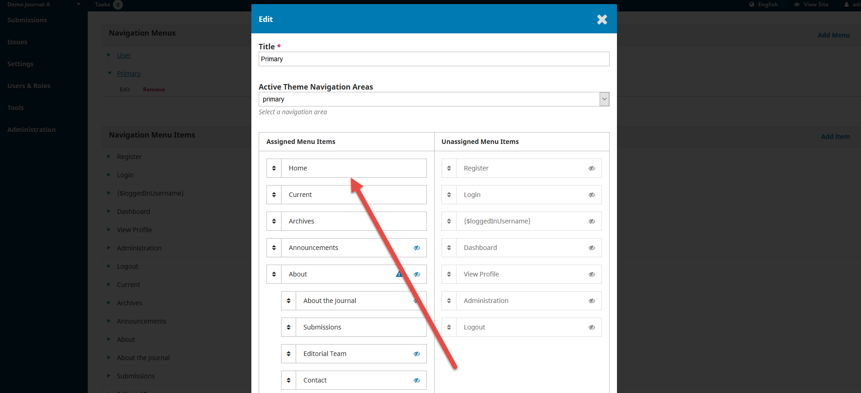Toggle visibility eye on unassigned Register
The width and height of the screenshot is (861, 393).
[x=592, y=168]
